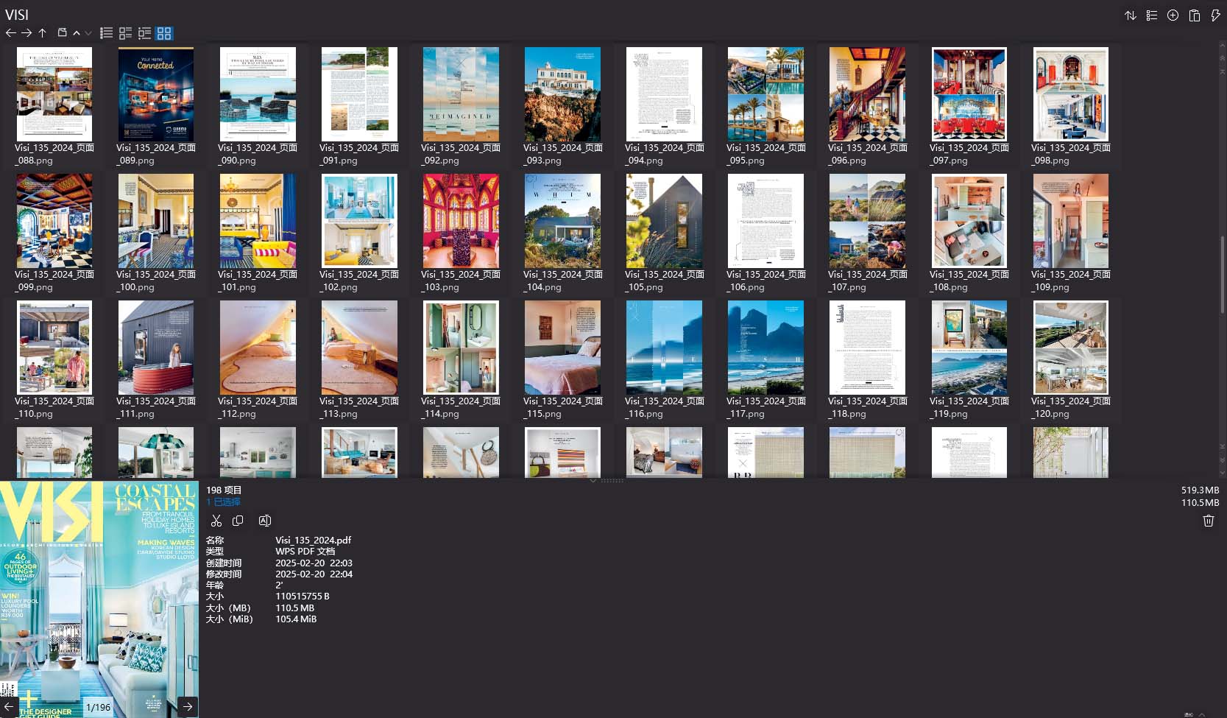Collapse the details panel using center chevron handle
The width and height of the screenshot is (1227, 718).
pos(593,480)
